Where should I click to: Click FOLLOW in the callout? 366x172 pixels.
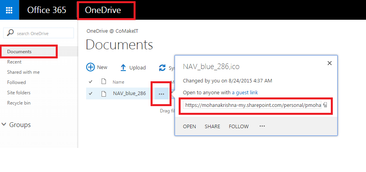click(239, 126)
